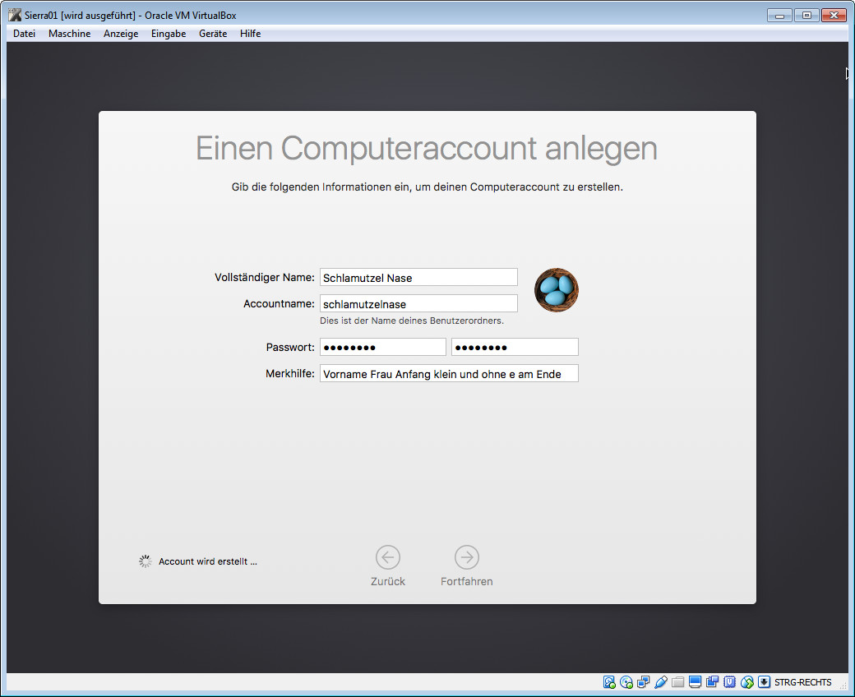Click the CPU virtualization chip icon
Image resolution: width=855 pixels, height=697 pixels.
point(730,682)
